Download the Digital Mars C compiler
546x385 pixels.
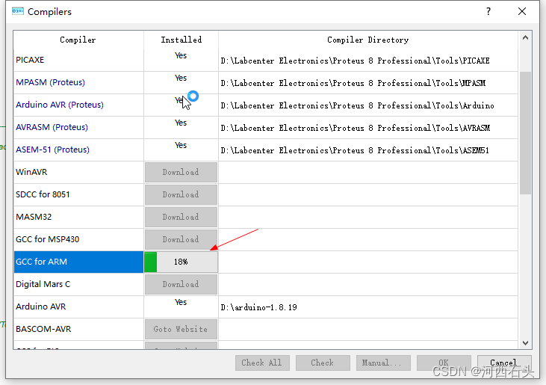[x=181, y=284]
